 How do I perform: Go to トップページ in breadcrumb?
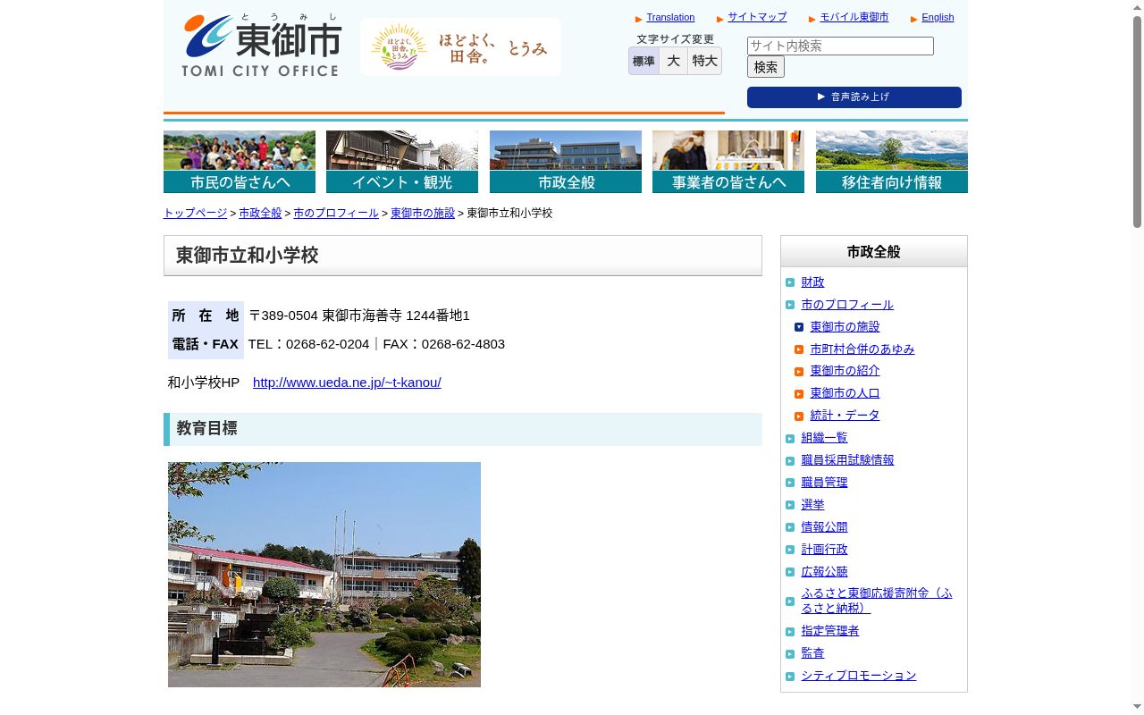195,214
